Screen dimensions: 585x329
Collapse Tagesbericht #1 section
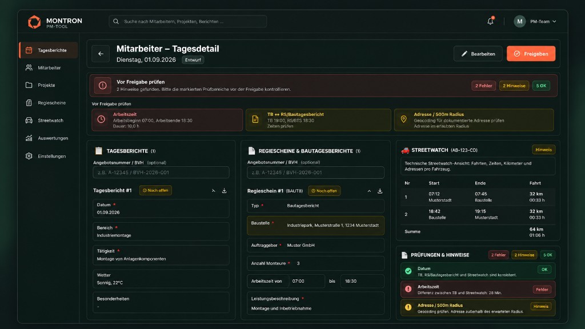click(214, 191)
